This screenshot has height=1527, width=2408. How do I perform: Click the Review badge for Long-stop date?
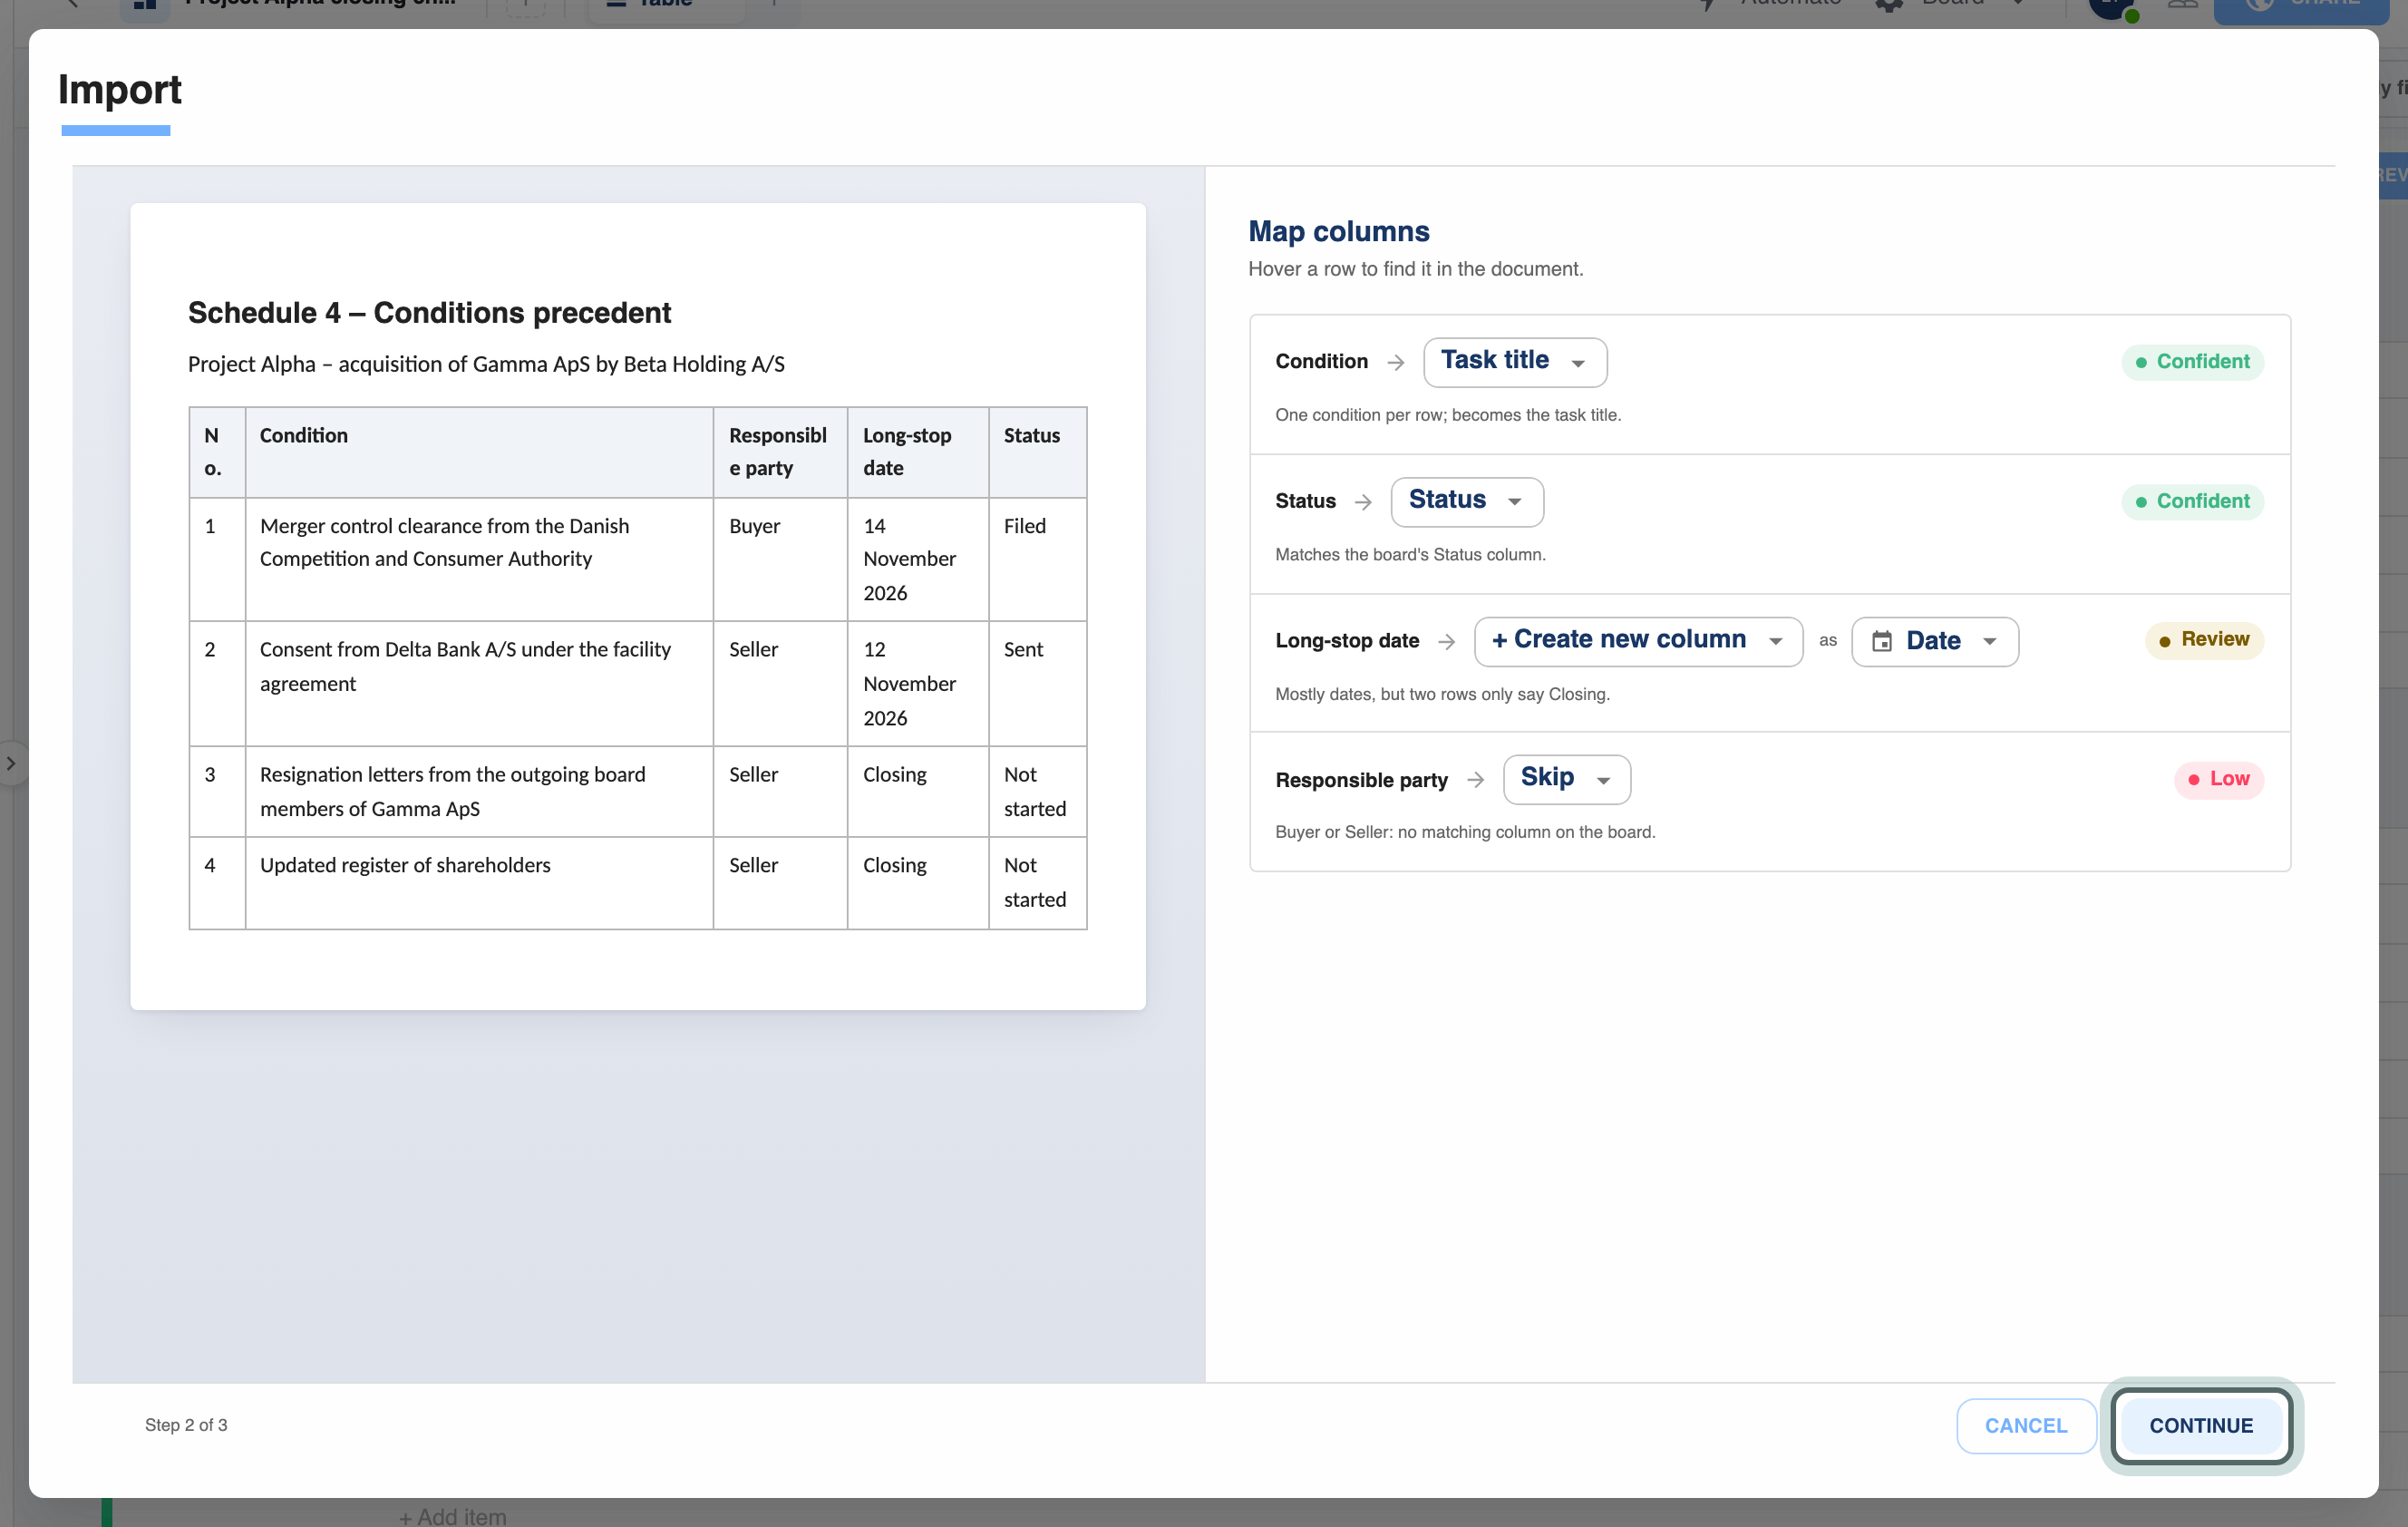click(x=2203, y=640)
